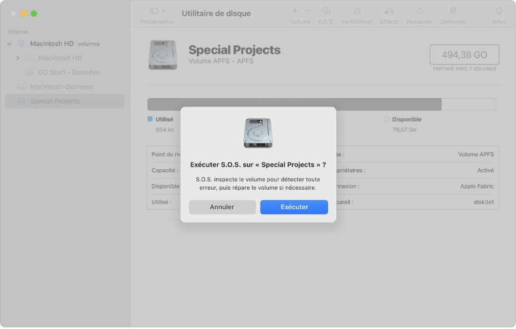Click the 'disk3s1' device value
Viewport: 516px width, 329px height.
pos(484,202)
